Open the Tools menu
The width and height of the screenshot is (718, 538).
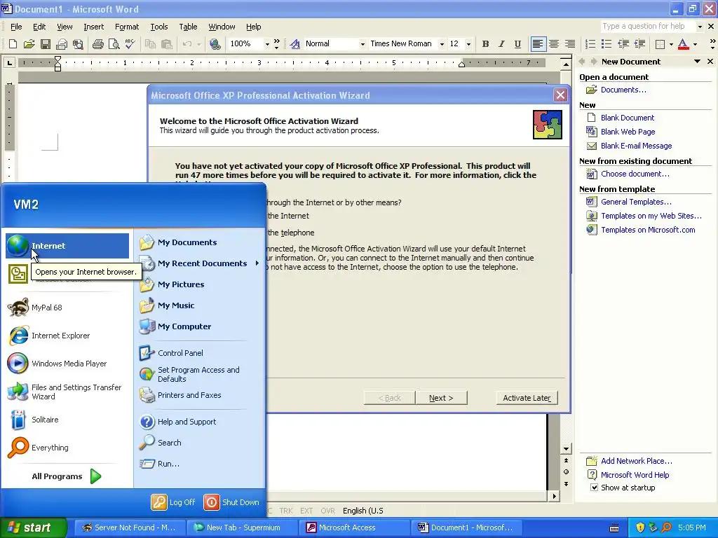tap(159, 27)
